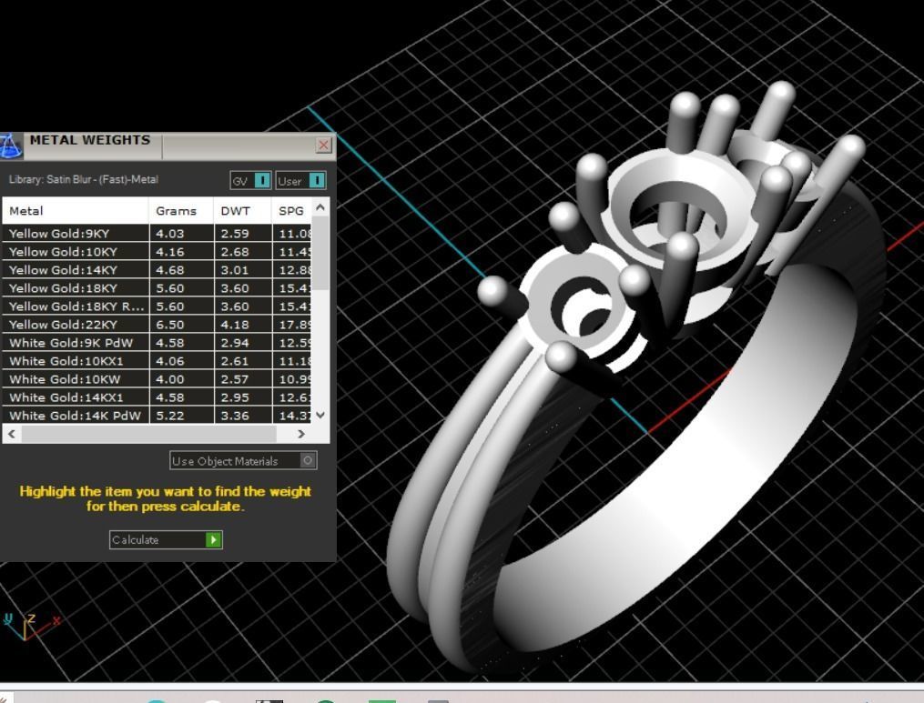Click the Metal Weights flask icon
Screen dimensions: 924x703
click(x=11, y=146)
